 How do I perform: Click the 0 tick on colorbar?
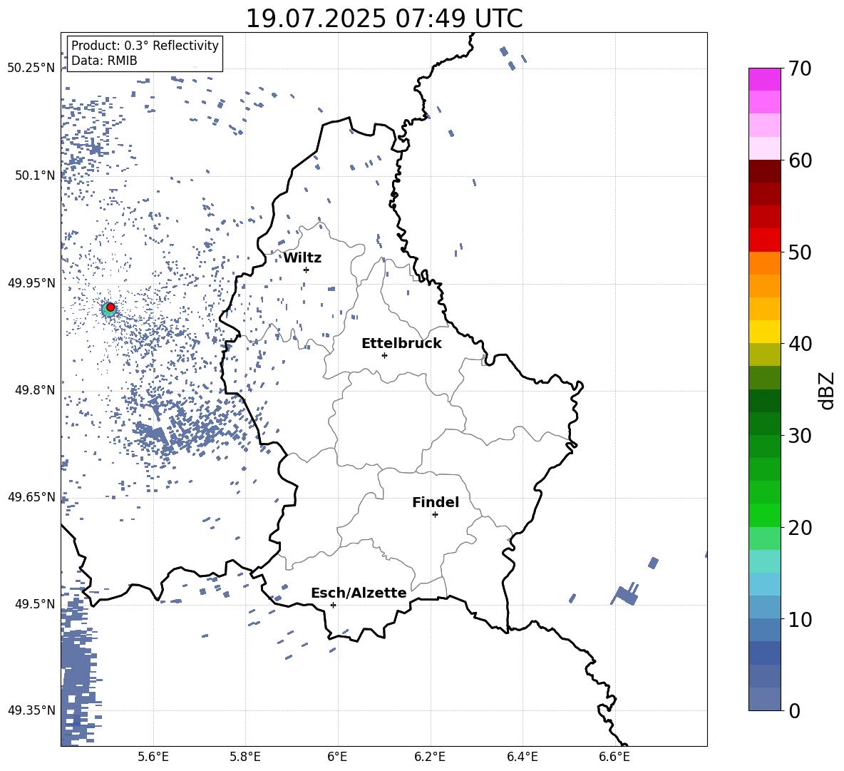(x=794, y=710)
